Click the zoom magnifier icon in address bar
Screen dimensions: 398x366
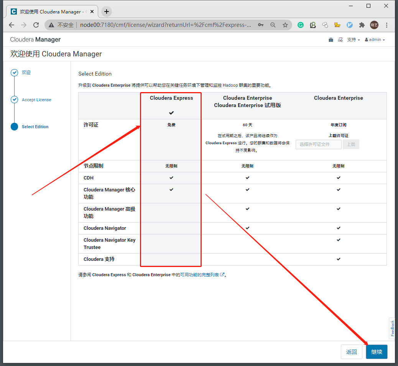[273, 25]
